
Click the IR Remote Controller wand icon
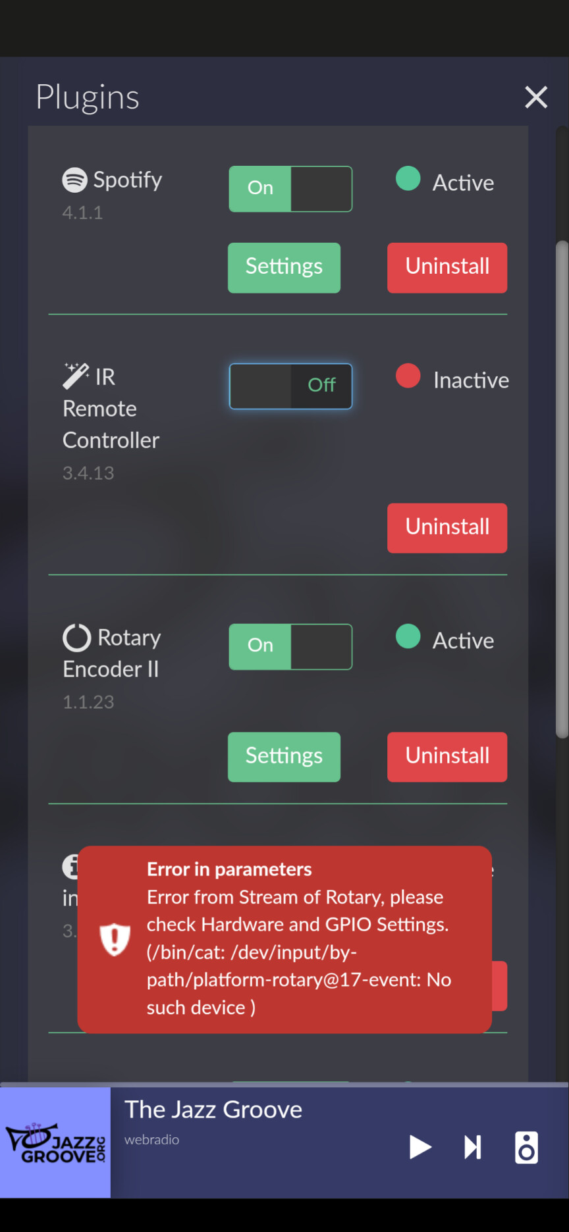tap(76, 376)
